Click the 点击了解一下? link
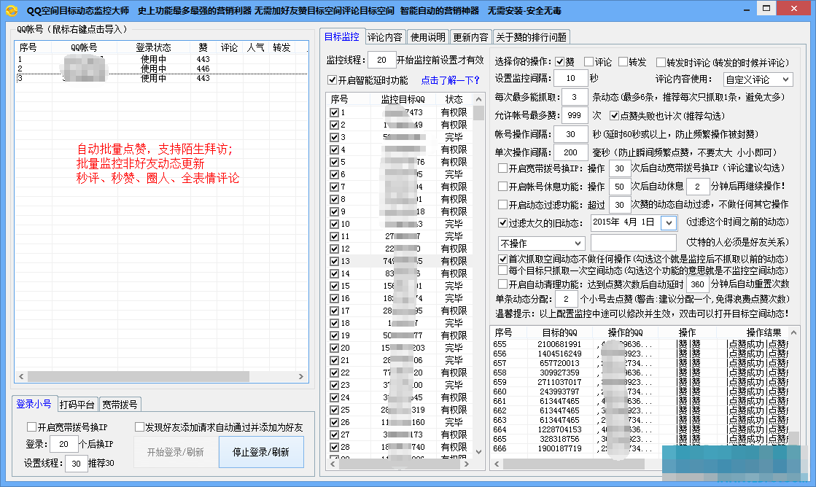 450,80
